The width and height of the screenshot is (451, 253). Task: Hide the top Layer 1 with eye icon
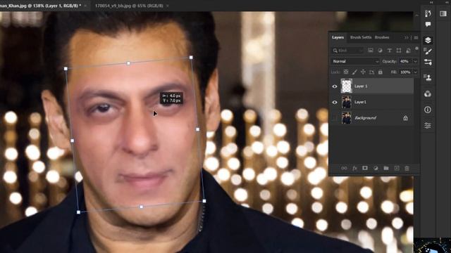(335, 86)
